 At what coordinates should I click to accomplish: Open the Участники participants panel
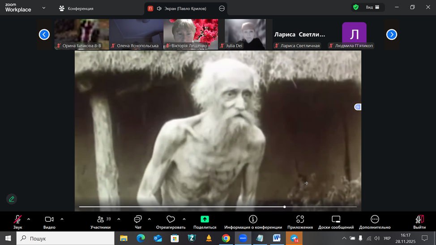click(x=100, y=220)
